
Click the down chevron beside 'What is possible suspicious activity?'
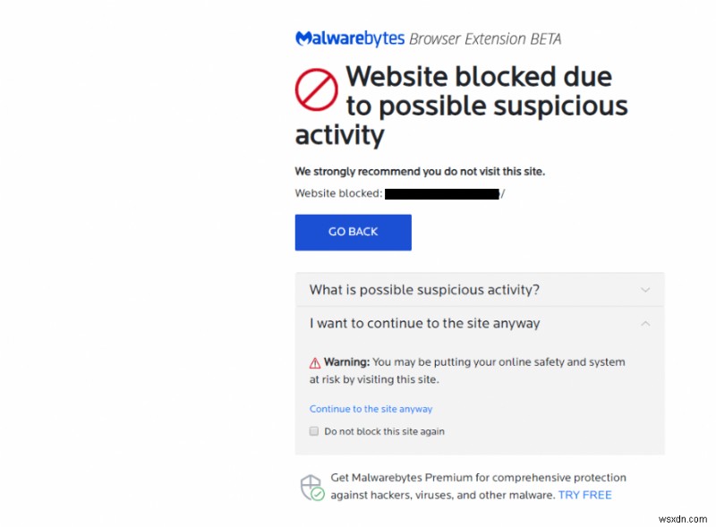[x=645, y=290]
